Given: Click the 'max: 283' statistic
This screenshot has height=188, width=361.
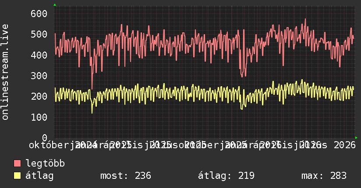Looking at the screenshot, I should tap(324, 176).
